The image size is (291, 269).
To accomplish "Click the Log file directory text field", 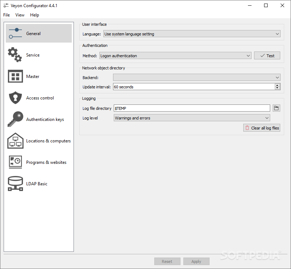I will (x=192, y=108).
